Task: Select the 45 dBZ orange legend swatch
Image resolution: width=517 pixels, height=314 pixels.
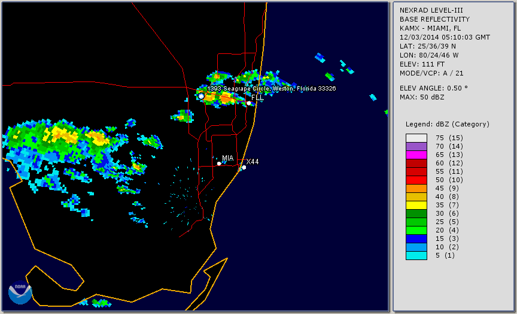Action: pyautogui.click(x=416, y=189)
